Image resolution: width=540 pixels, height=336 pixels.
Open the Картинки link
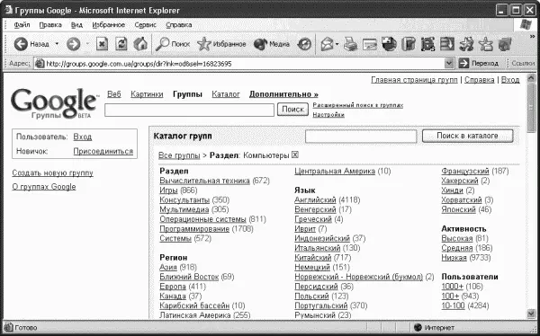click(147, 94)
